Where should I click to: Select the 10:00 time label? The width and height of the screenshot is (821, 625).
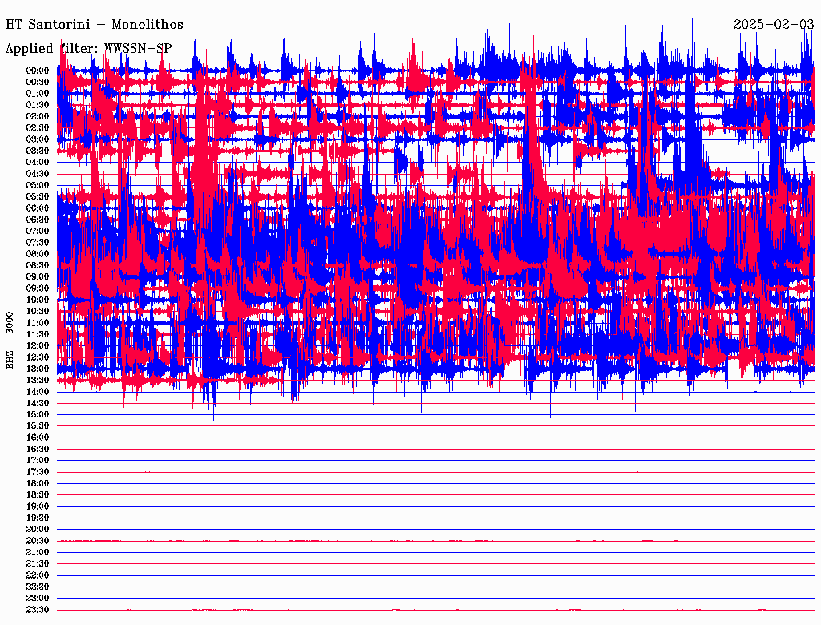[38, 300]
